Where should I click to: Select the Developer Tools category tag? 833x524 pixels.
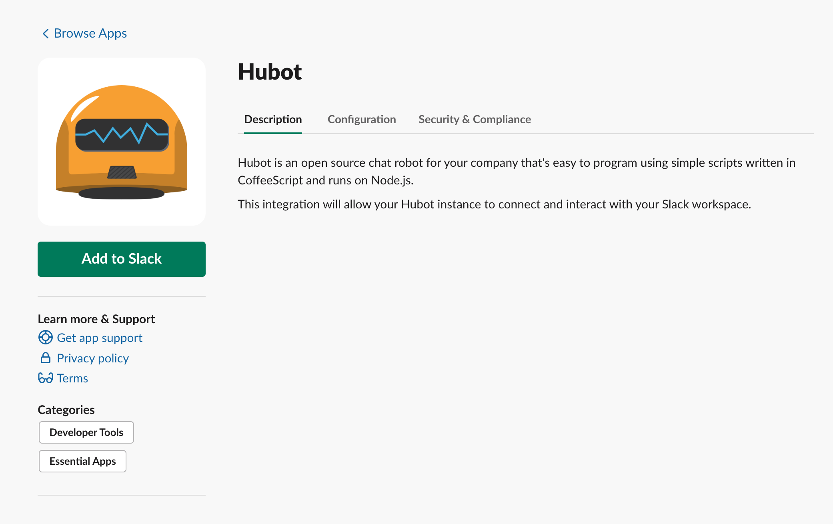(86, 432)
